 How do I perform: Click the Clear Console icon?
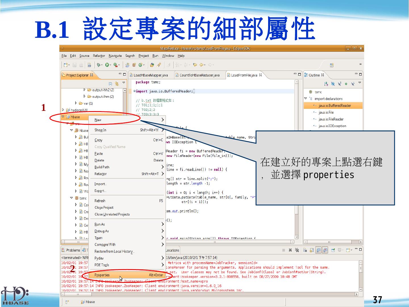click(x=305, y=250)
